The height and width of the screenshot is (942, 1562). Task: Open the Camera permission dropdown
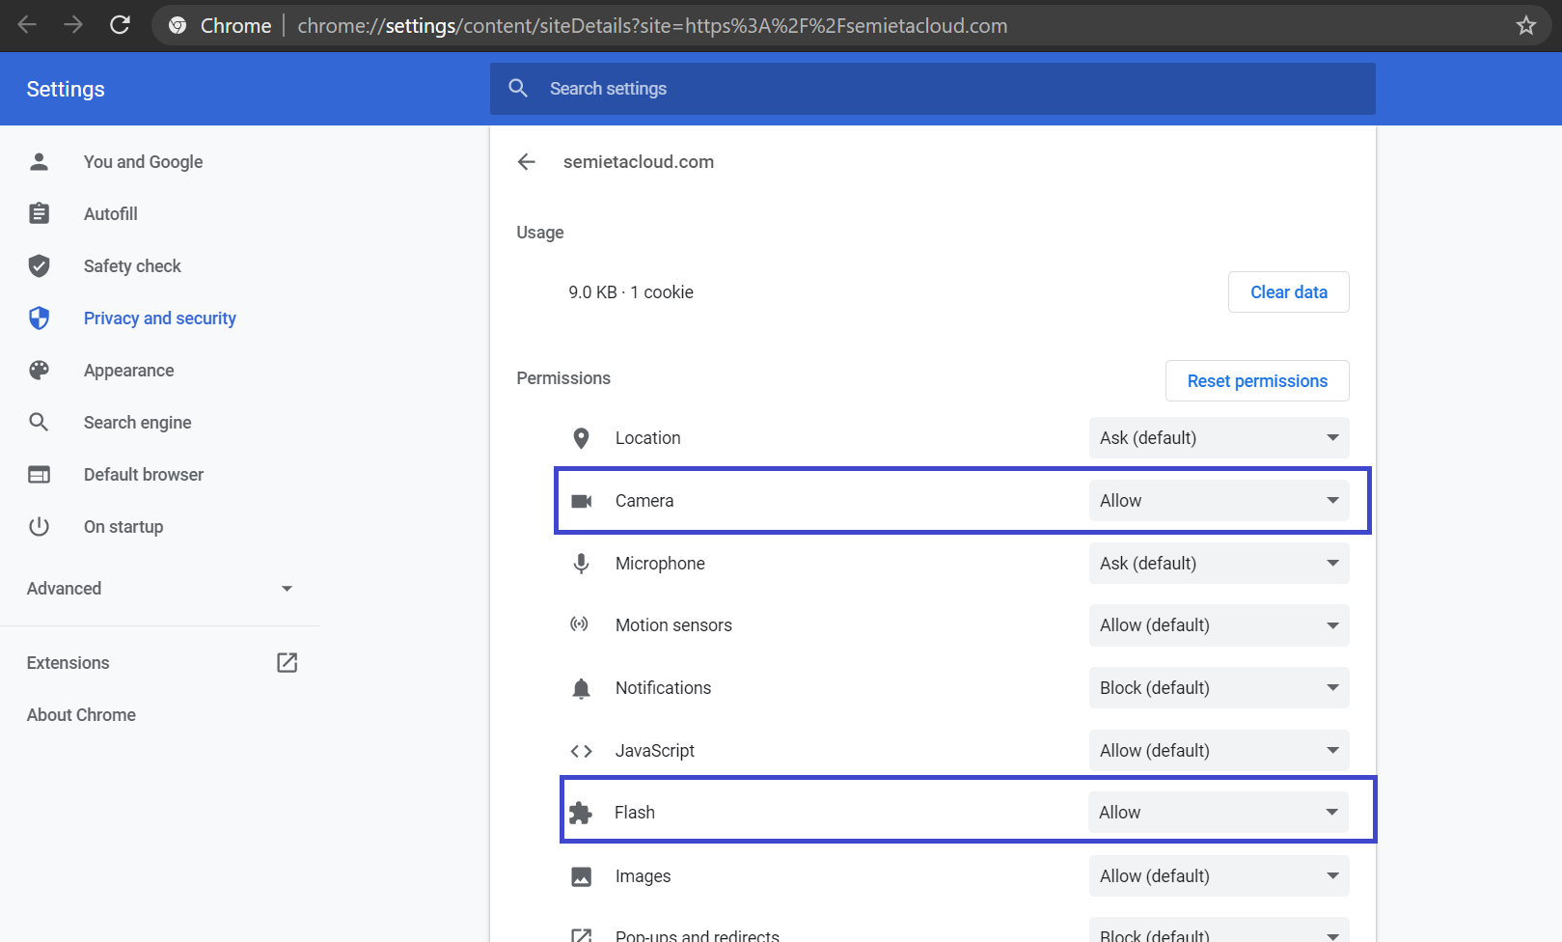click(1219, 501)
